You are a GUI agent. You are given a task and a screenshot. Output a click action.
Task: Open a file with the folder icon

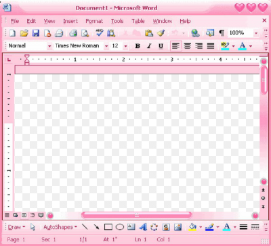click(24, 33)
